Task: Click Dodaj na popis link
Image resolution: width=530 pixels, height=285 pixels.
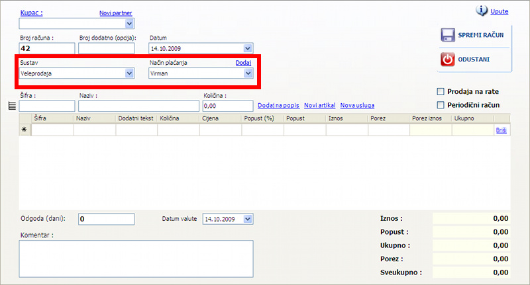Action: tap(278, 105)
